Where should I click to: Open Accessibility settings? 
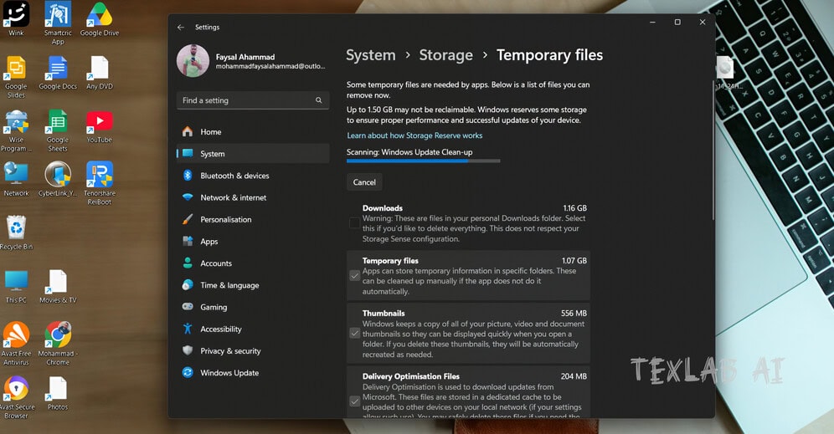tap(253, 329)
